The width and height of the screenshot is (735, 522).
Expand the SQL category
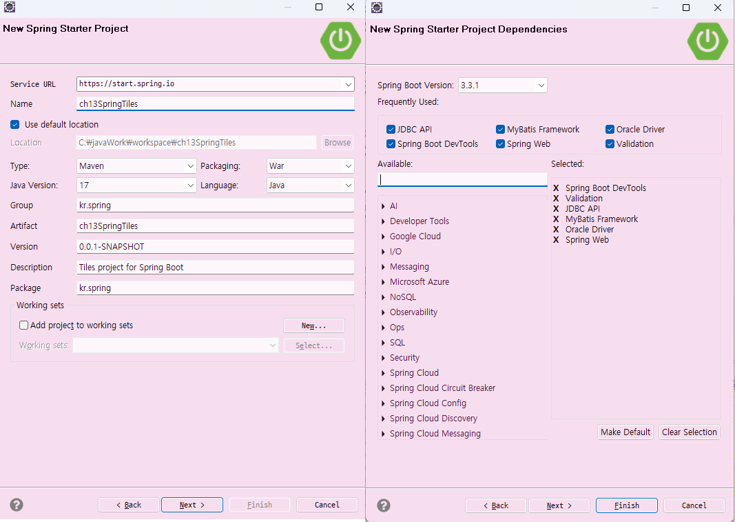(x=384, y=343)
